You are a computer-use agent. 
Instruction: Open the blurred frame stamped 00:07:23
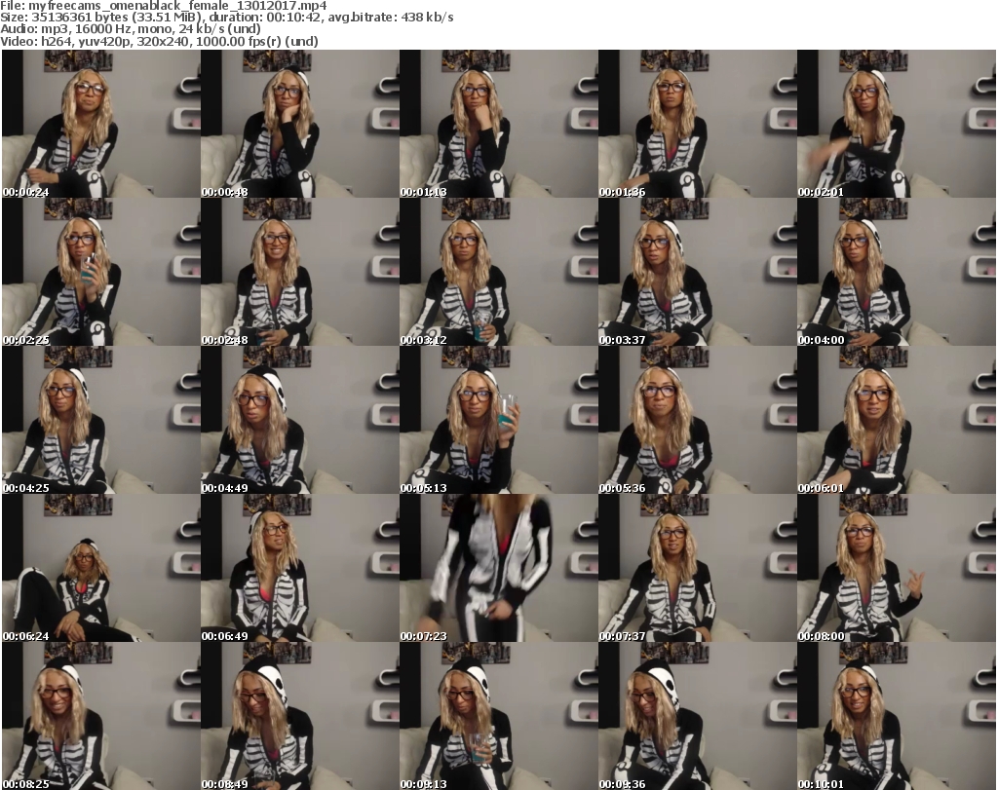pyautogui.click(x=498, y=568)
